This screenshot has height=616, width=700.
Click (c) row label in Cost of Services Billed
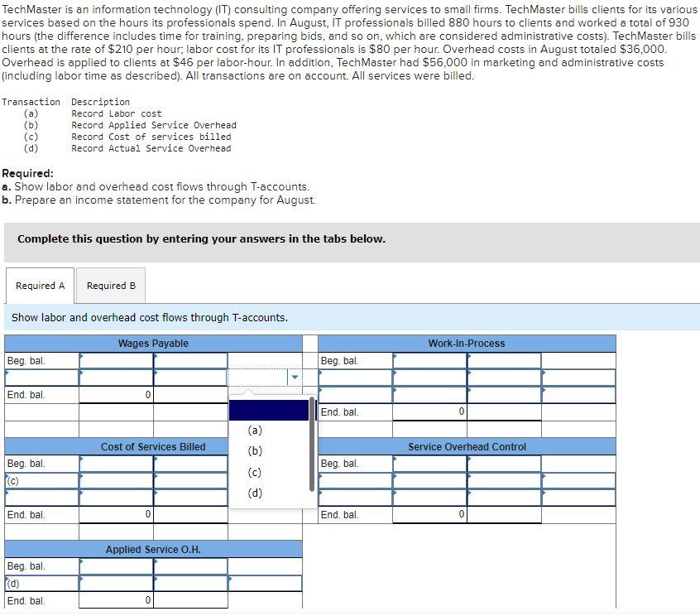click(42, 481)
